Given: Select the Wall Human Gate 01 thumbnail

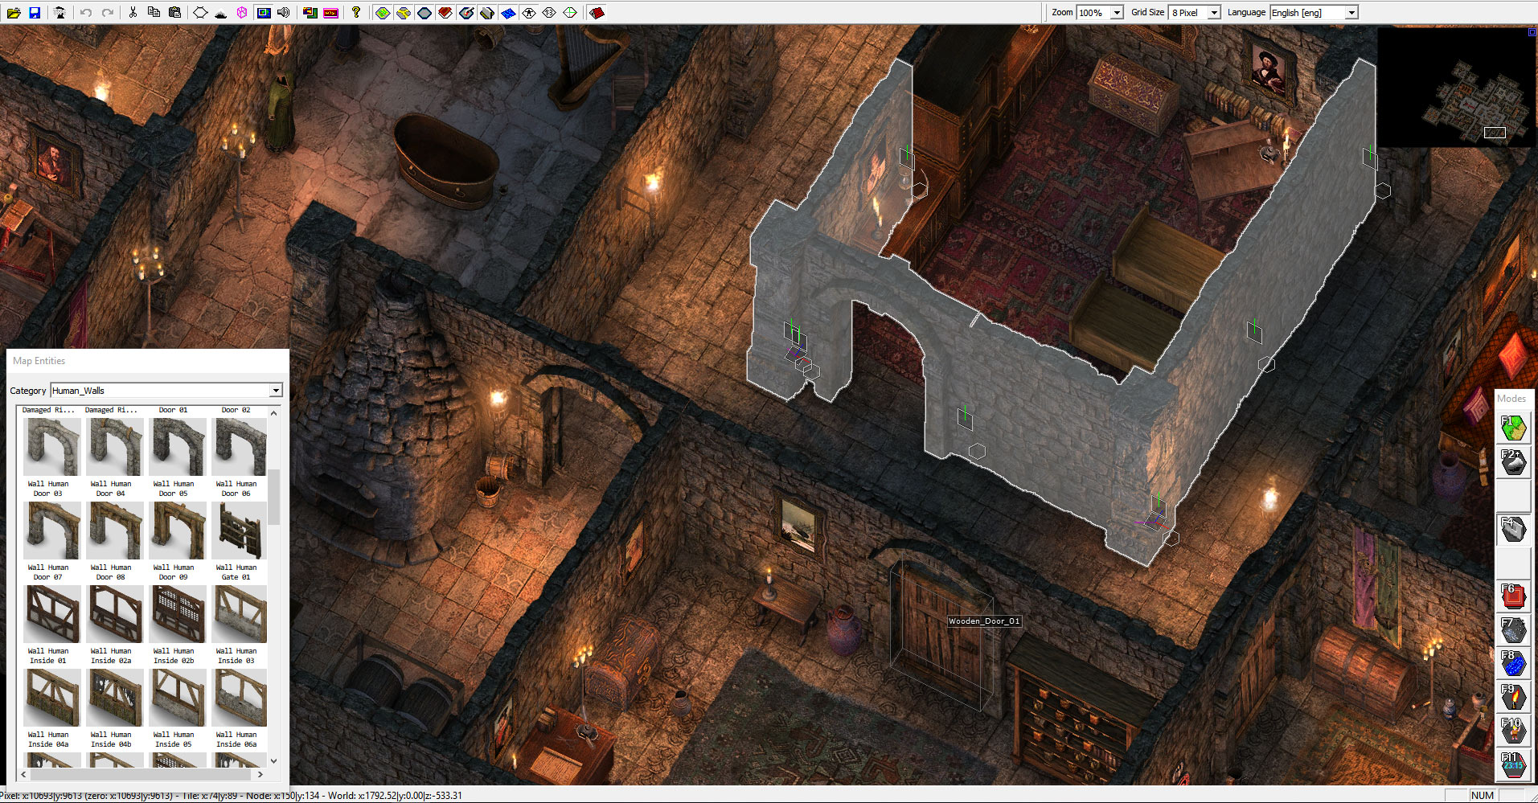Looking at the screenshot, I should point(239,531).
